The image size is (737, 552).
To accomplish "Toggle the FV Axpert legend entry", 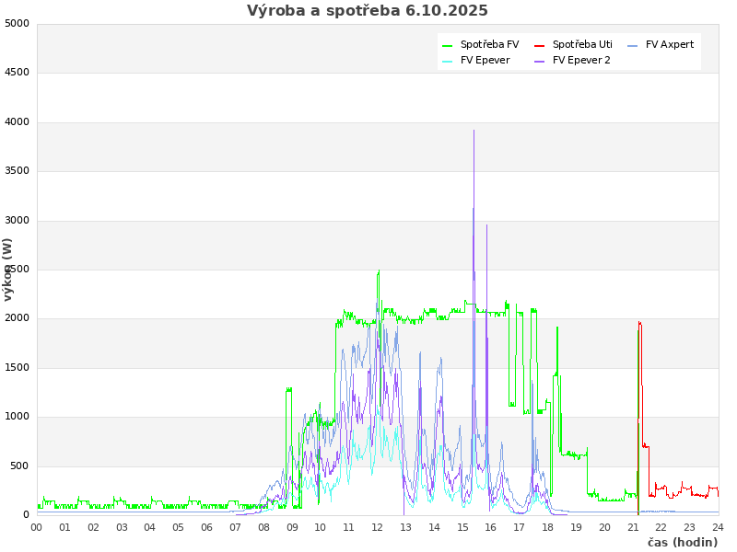I will click(670, 44).
